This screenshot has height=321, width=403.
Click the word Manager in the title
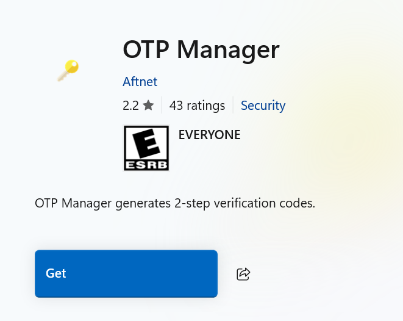coord(230,49)
